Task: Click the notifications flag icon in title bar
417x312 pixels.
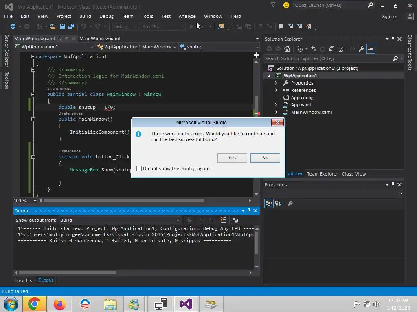Action: tap(273, 5)
